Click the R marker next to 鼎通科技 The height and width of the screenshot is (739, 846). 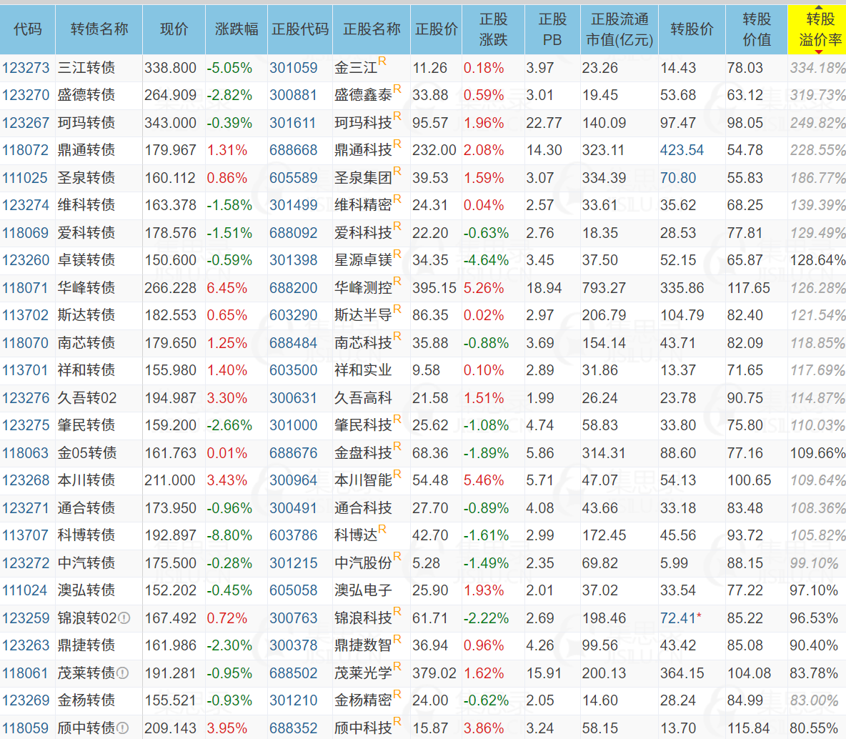click(x=397, y=143)
